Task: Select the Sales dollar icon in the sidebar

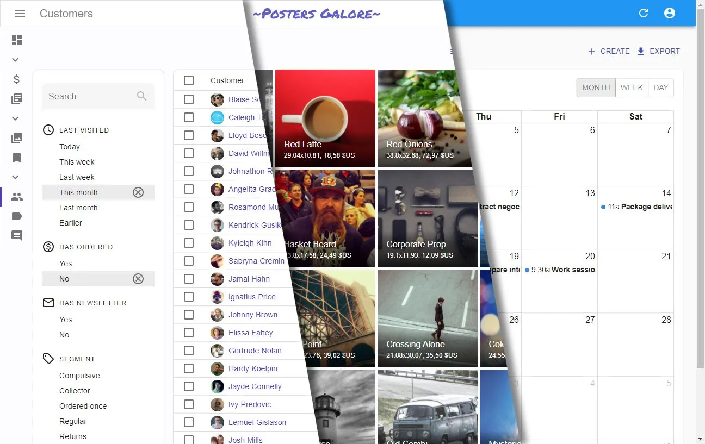Action: click(16, 79)
